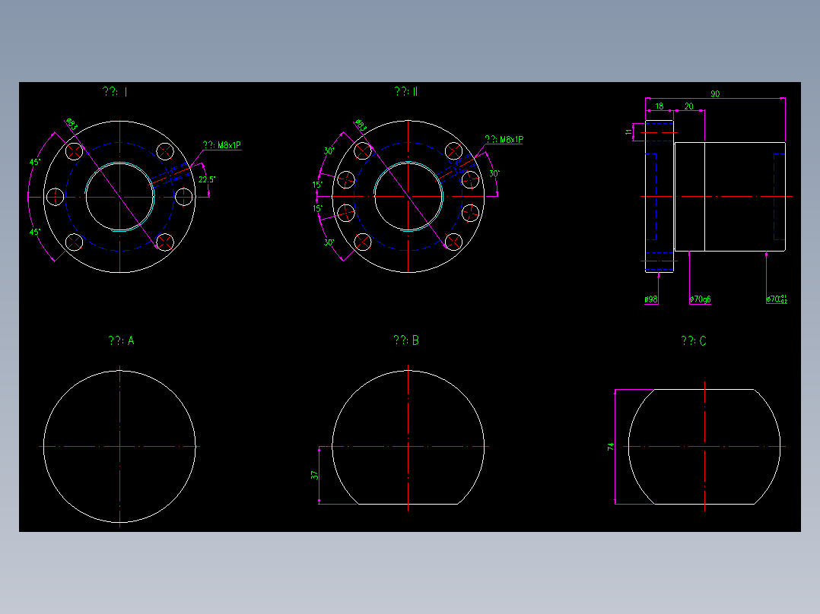Select the 15° angular dimension on view II
The image size is (820, 614).
pos(316,182)
